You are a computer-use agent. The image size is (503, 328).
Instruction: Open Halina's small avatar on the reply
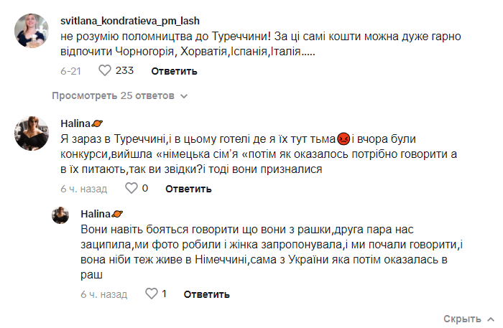point(60,215)
